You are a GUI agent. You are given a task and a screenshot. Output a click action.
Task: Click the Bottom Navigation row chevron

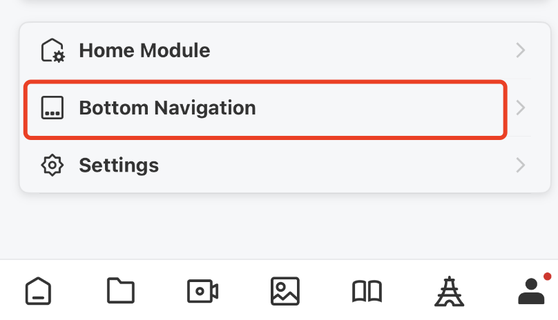[x=521, y=108]
